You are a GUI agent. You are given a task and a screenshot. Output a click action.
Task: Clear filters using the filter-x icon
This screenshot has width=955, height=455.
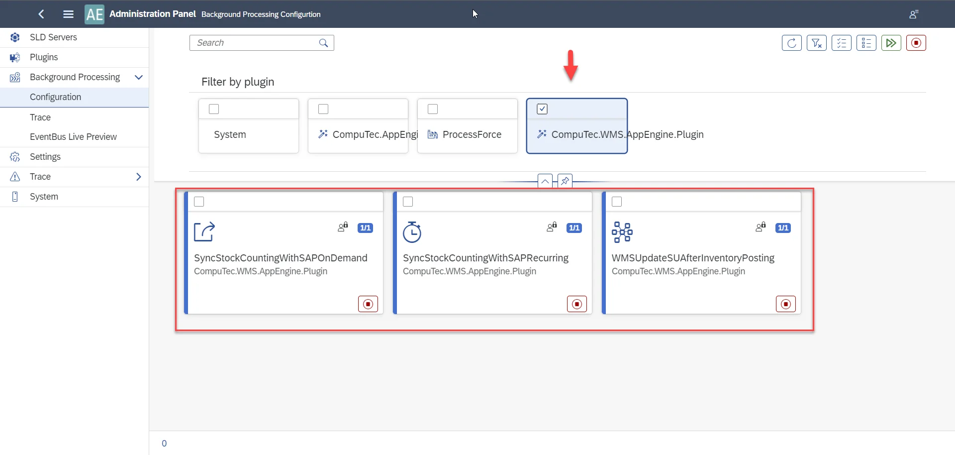click(x=817, y=43)
